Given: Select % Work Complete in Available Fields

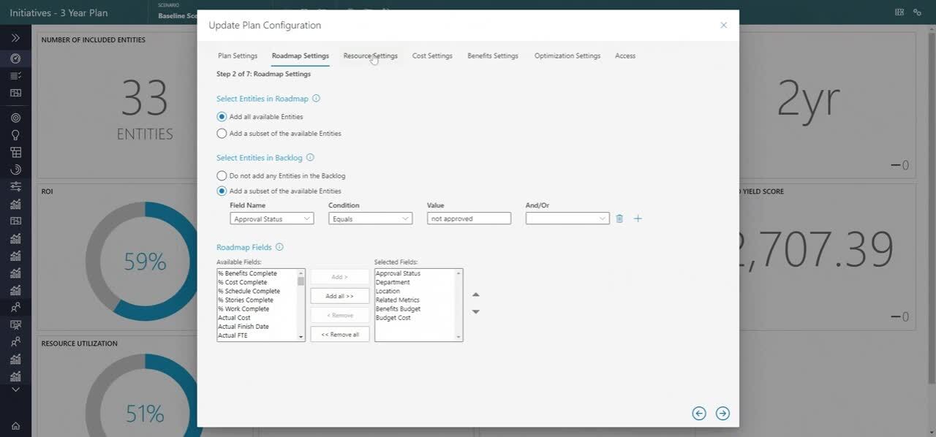Looking at the screenshot, I should (x=257, y=309).
